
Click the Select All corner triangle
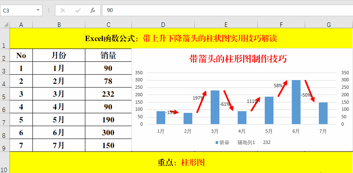[x=6, y=24]
